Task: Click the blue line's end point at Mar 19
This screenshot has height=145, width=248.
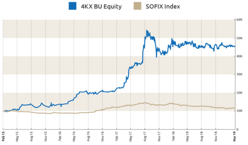Action: click(234, 46)
